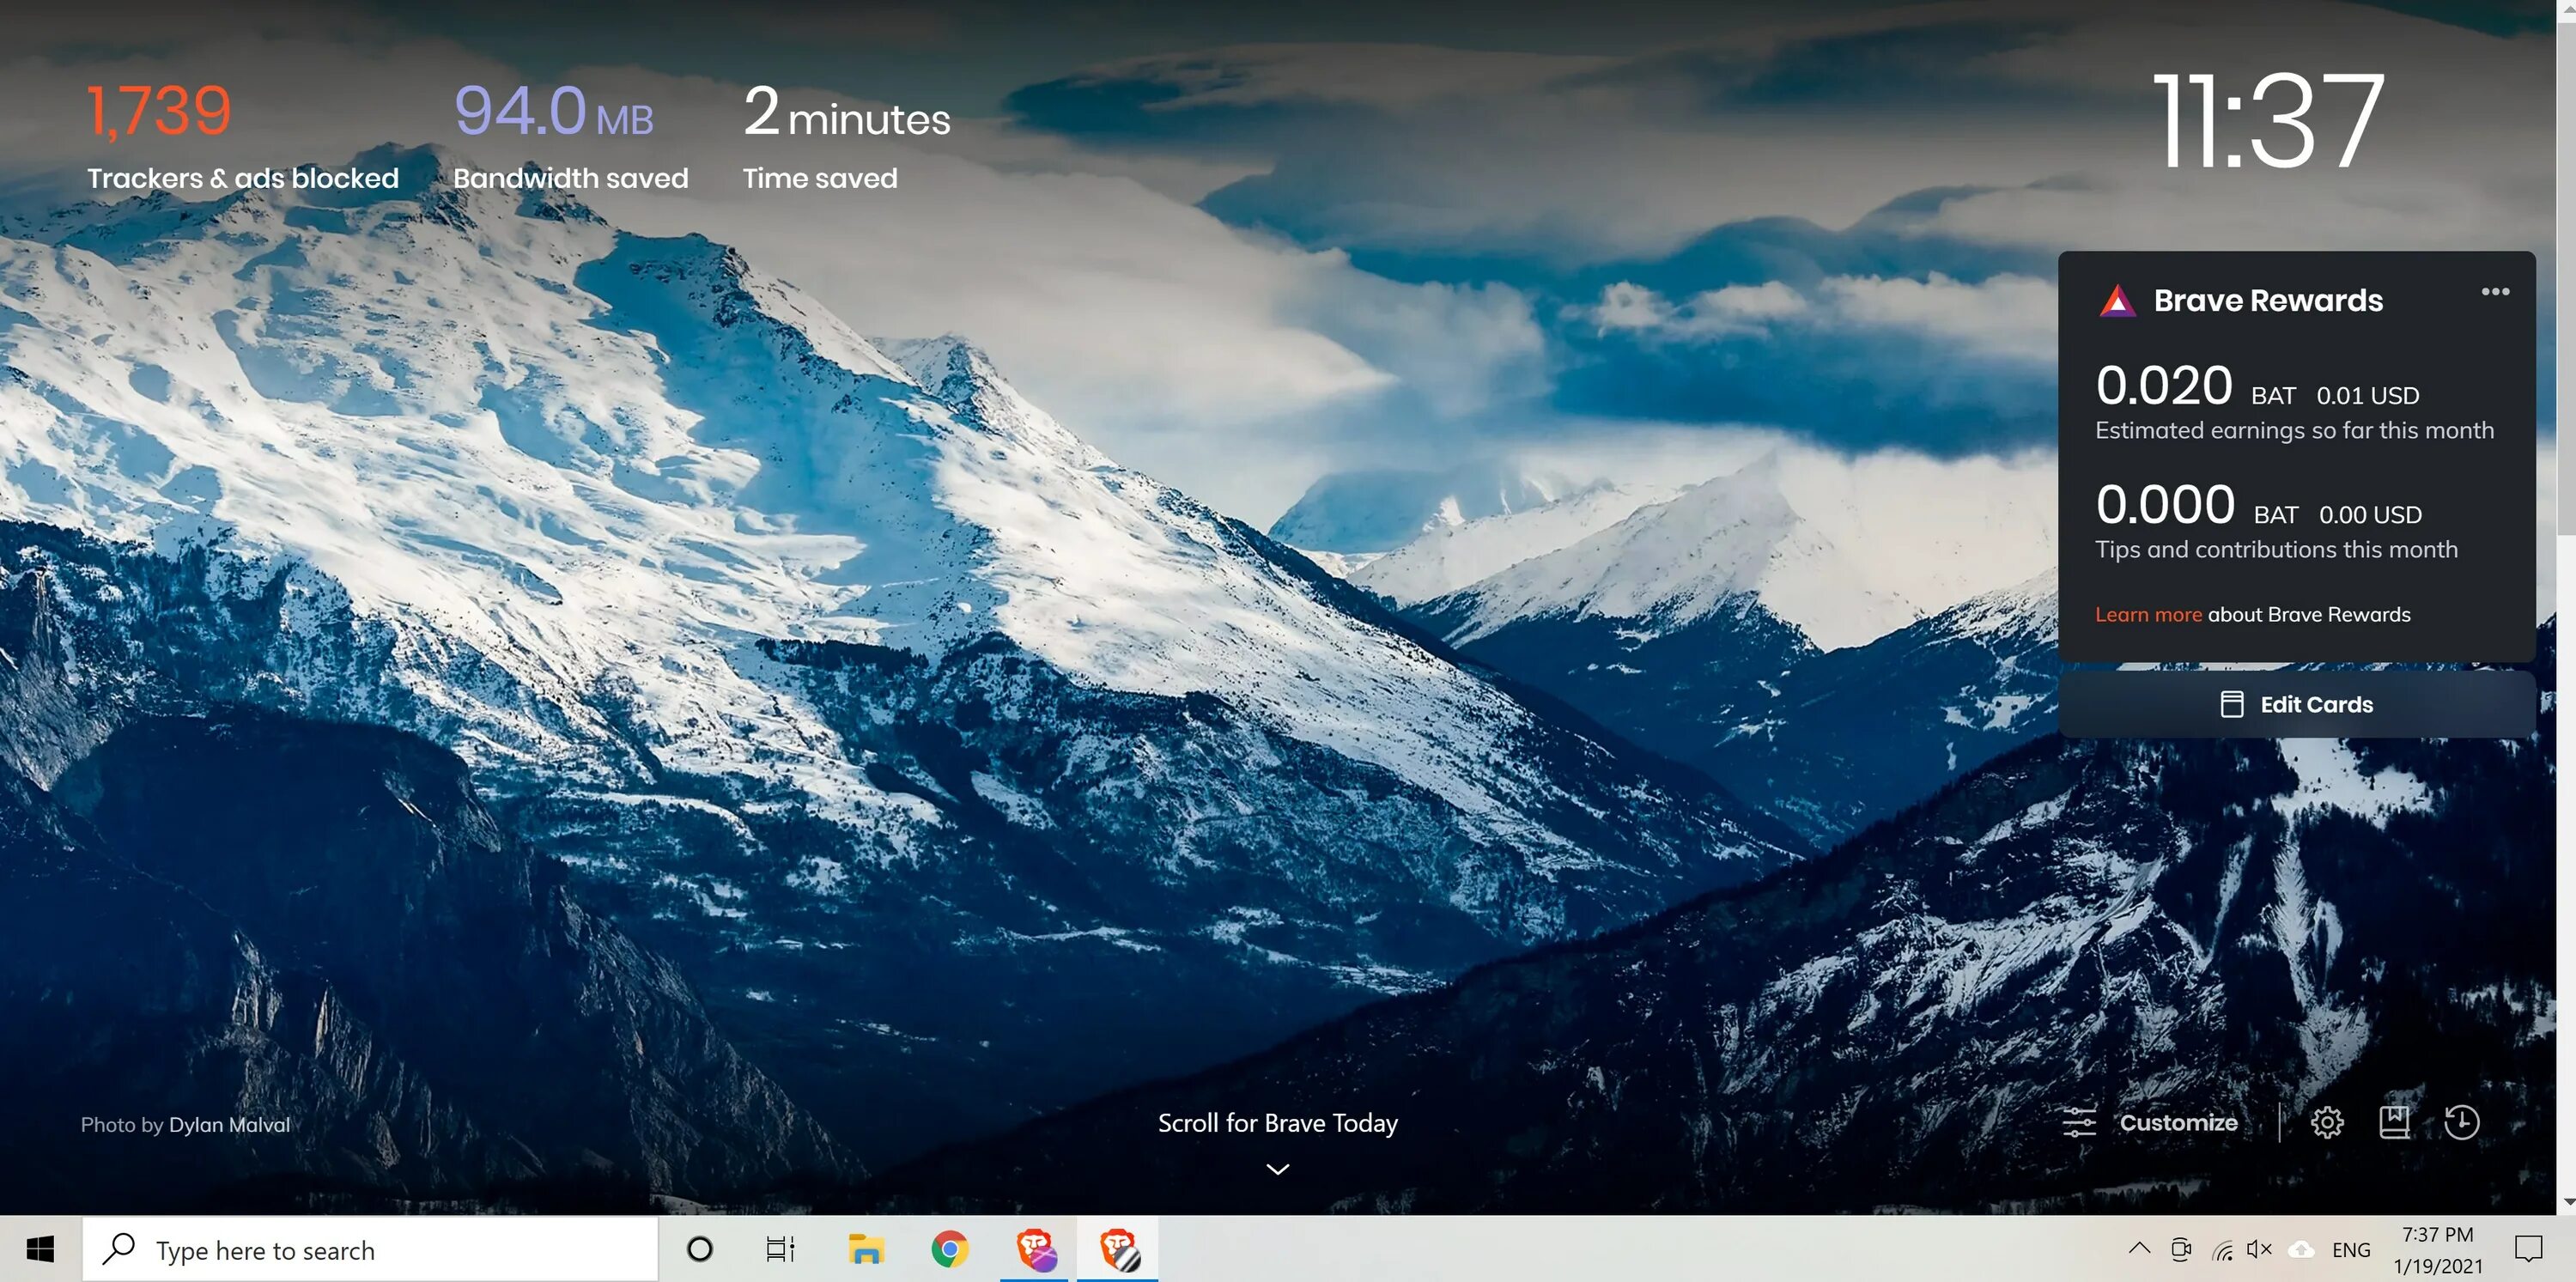The width and height of the screenshot is (2576, 1282).
Task: Open Bookmarks via the bookmark icon
Action: (2394, 1122)
